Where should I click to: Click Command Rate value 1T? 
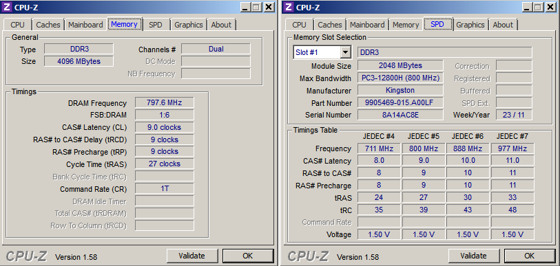point(165,188)
